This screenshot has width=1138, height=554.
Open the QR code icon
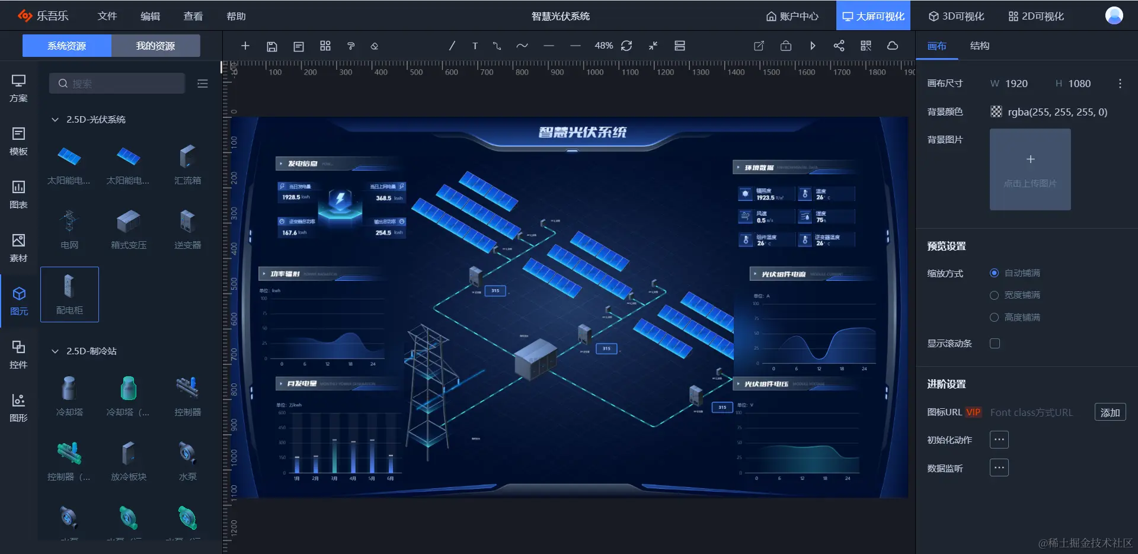click(x=866, y=46)
